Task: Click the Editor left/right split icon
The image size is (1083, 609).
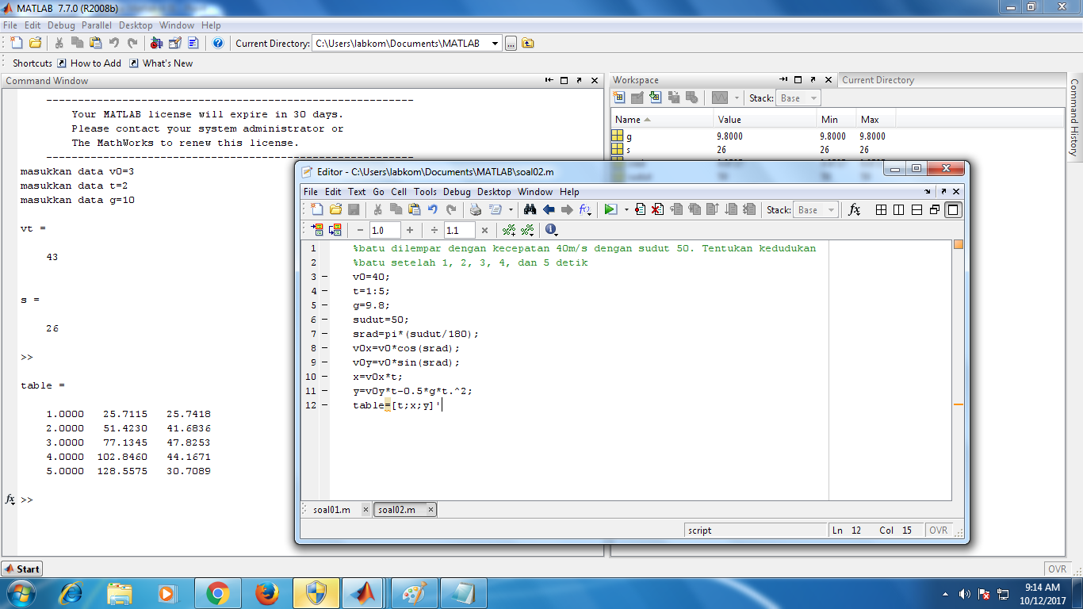Action: pyautogui.click(x=898, y=210)
